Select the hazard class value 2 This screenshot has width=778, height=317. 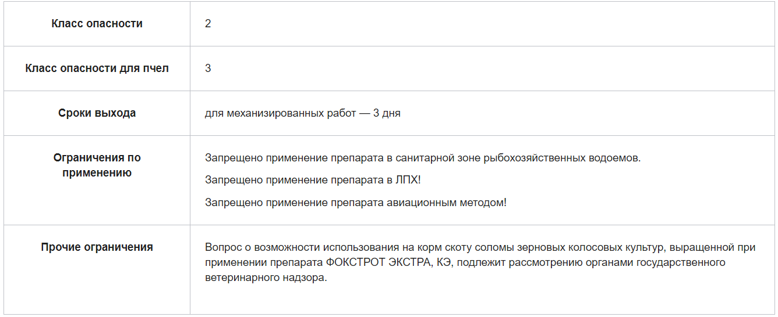click(208, 24)
